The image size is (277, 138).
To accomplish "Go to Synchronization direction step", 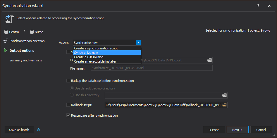I will (27, 41).
